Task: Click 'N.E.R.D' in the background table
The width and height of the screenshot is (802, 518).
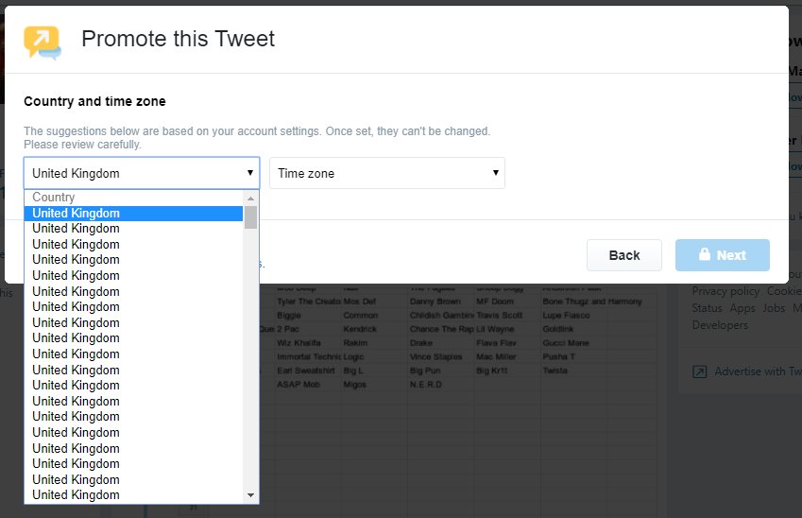Action: point(425,385)
